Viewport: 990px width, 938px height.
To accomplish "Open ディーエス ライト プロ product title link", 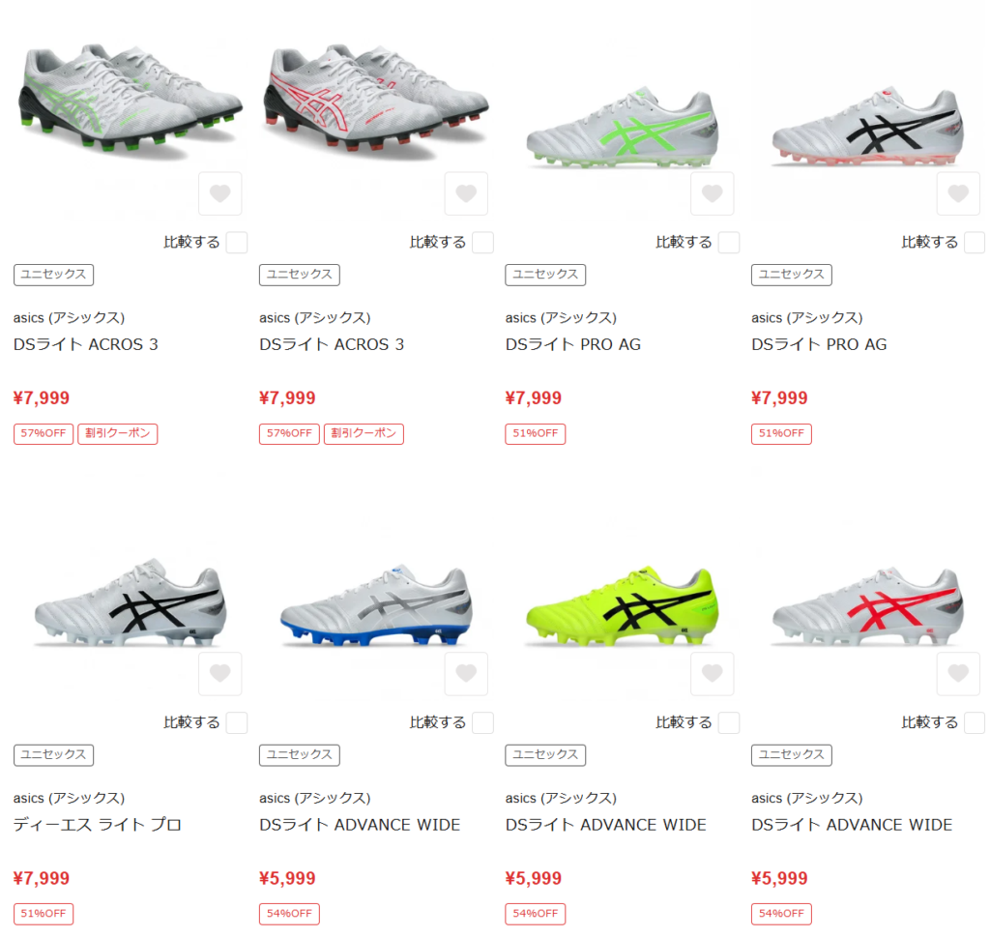I will [x=98, y=824].
